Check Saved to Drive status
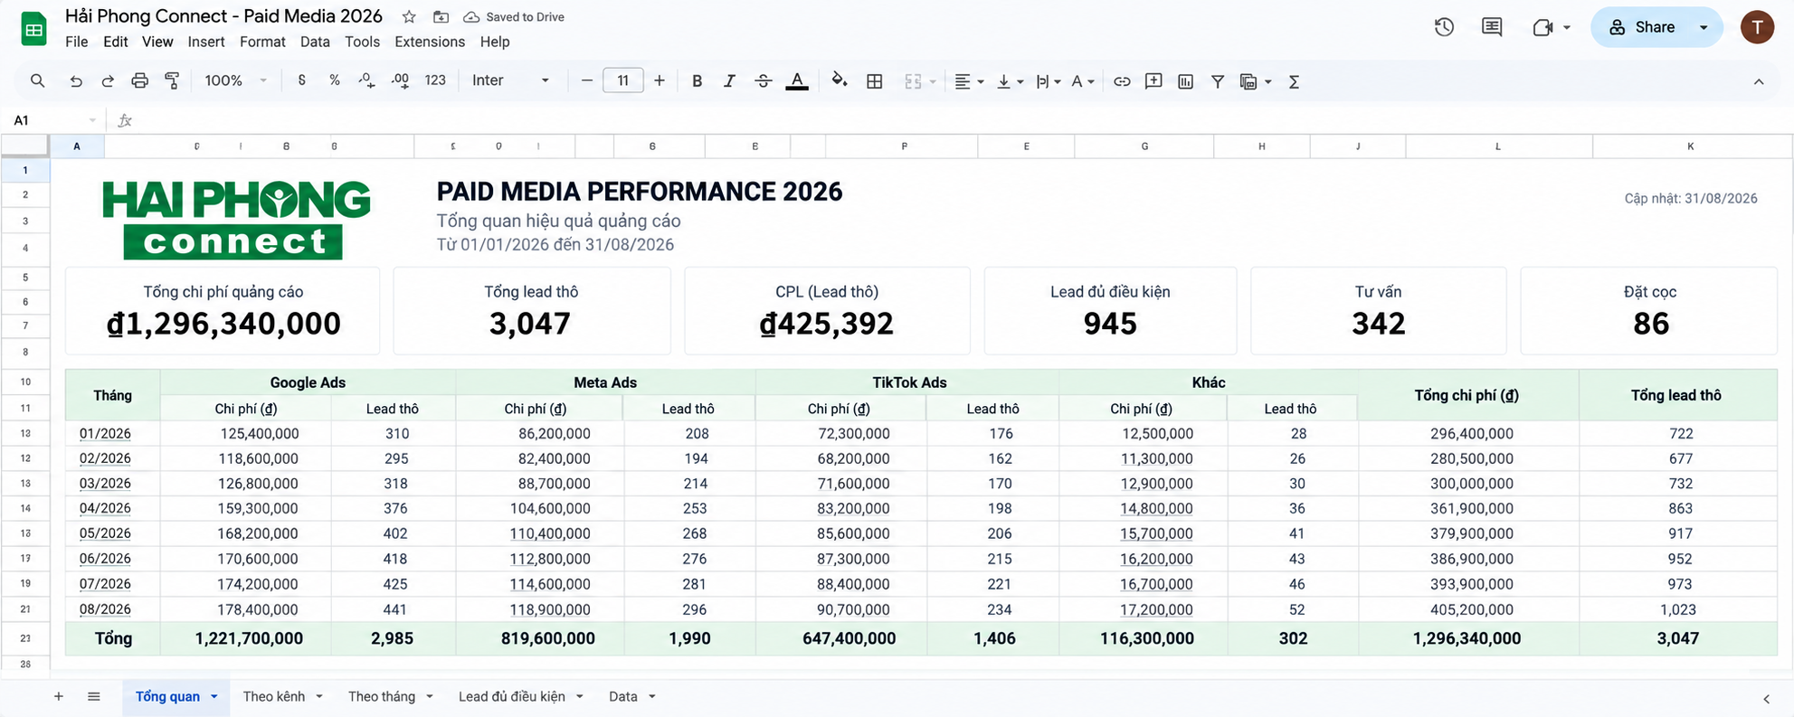The image size is (1794, 717). (514, 17)
